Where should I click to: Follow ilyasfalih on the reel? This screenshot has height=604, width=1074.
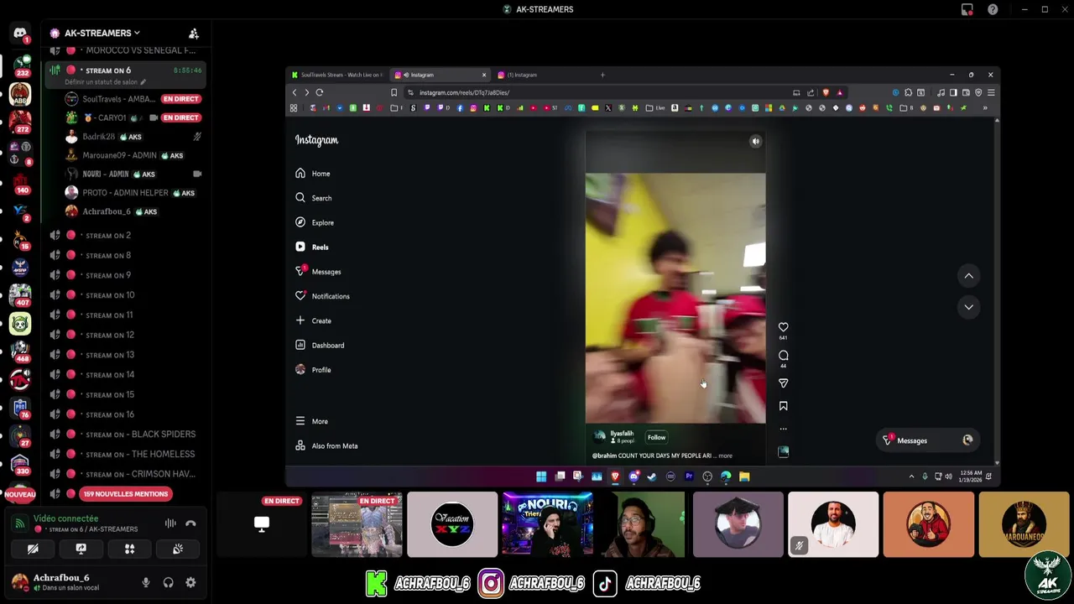pos(656,437)
